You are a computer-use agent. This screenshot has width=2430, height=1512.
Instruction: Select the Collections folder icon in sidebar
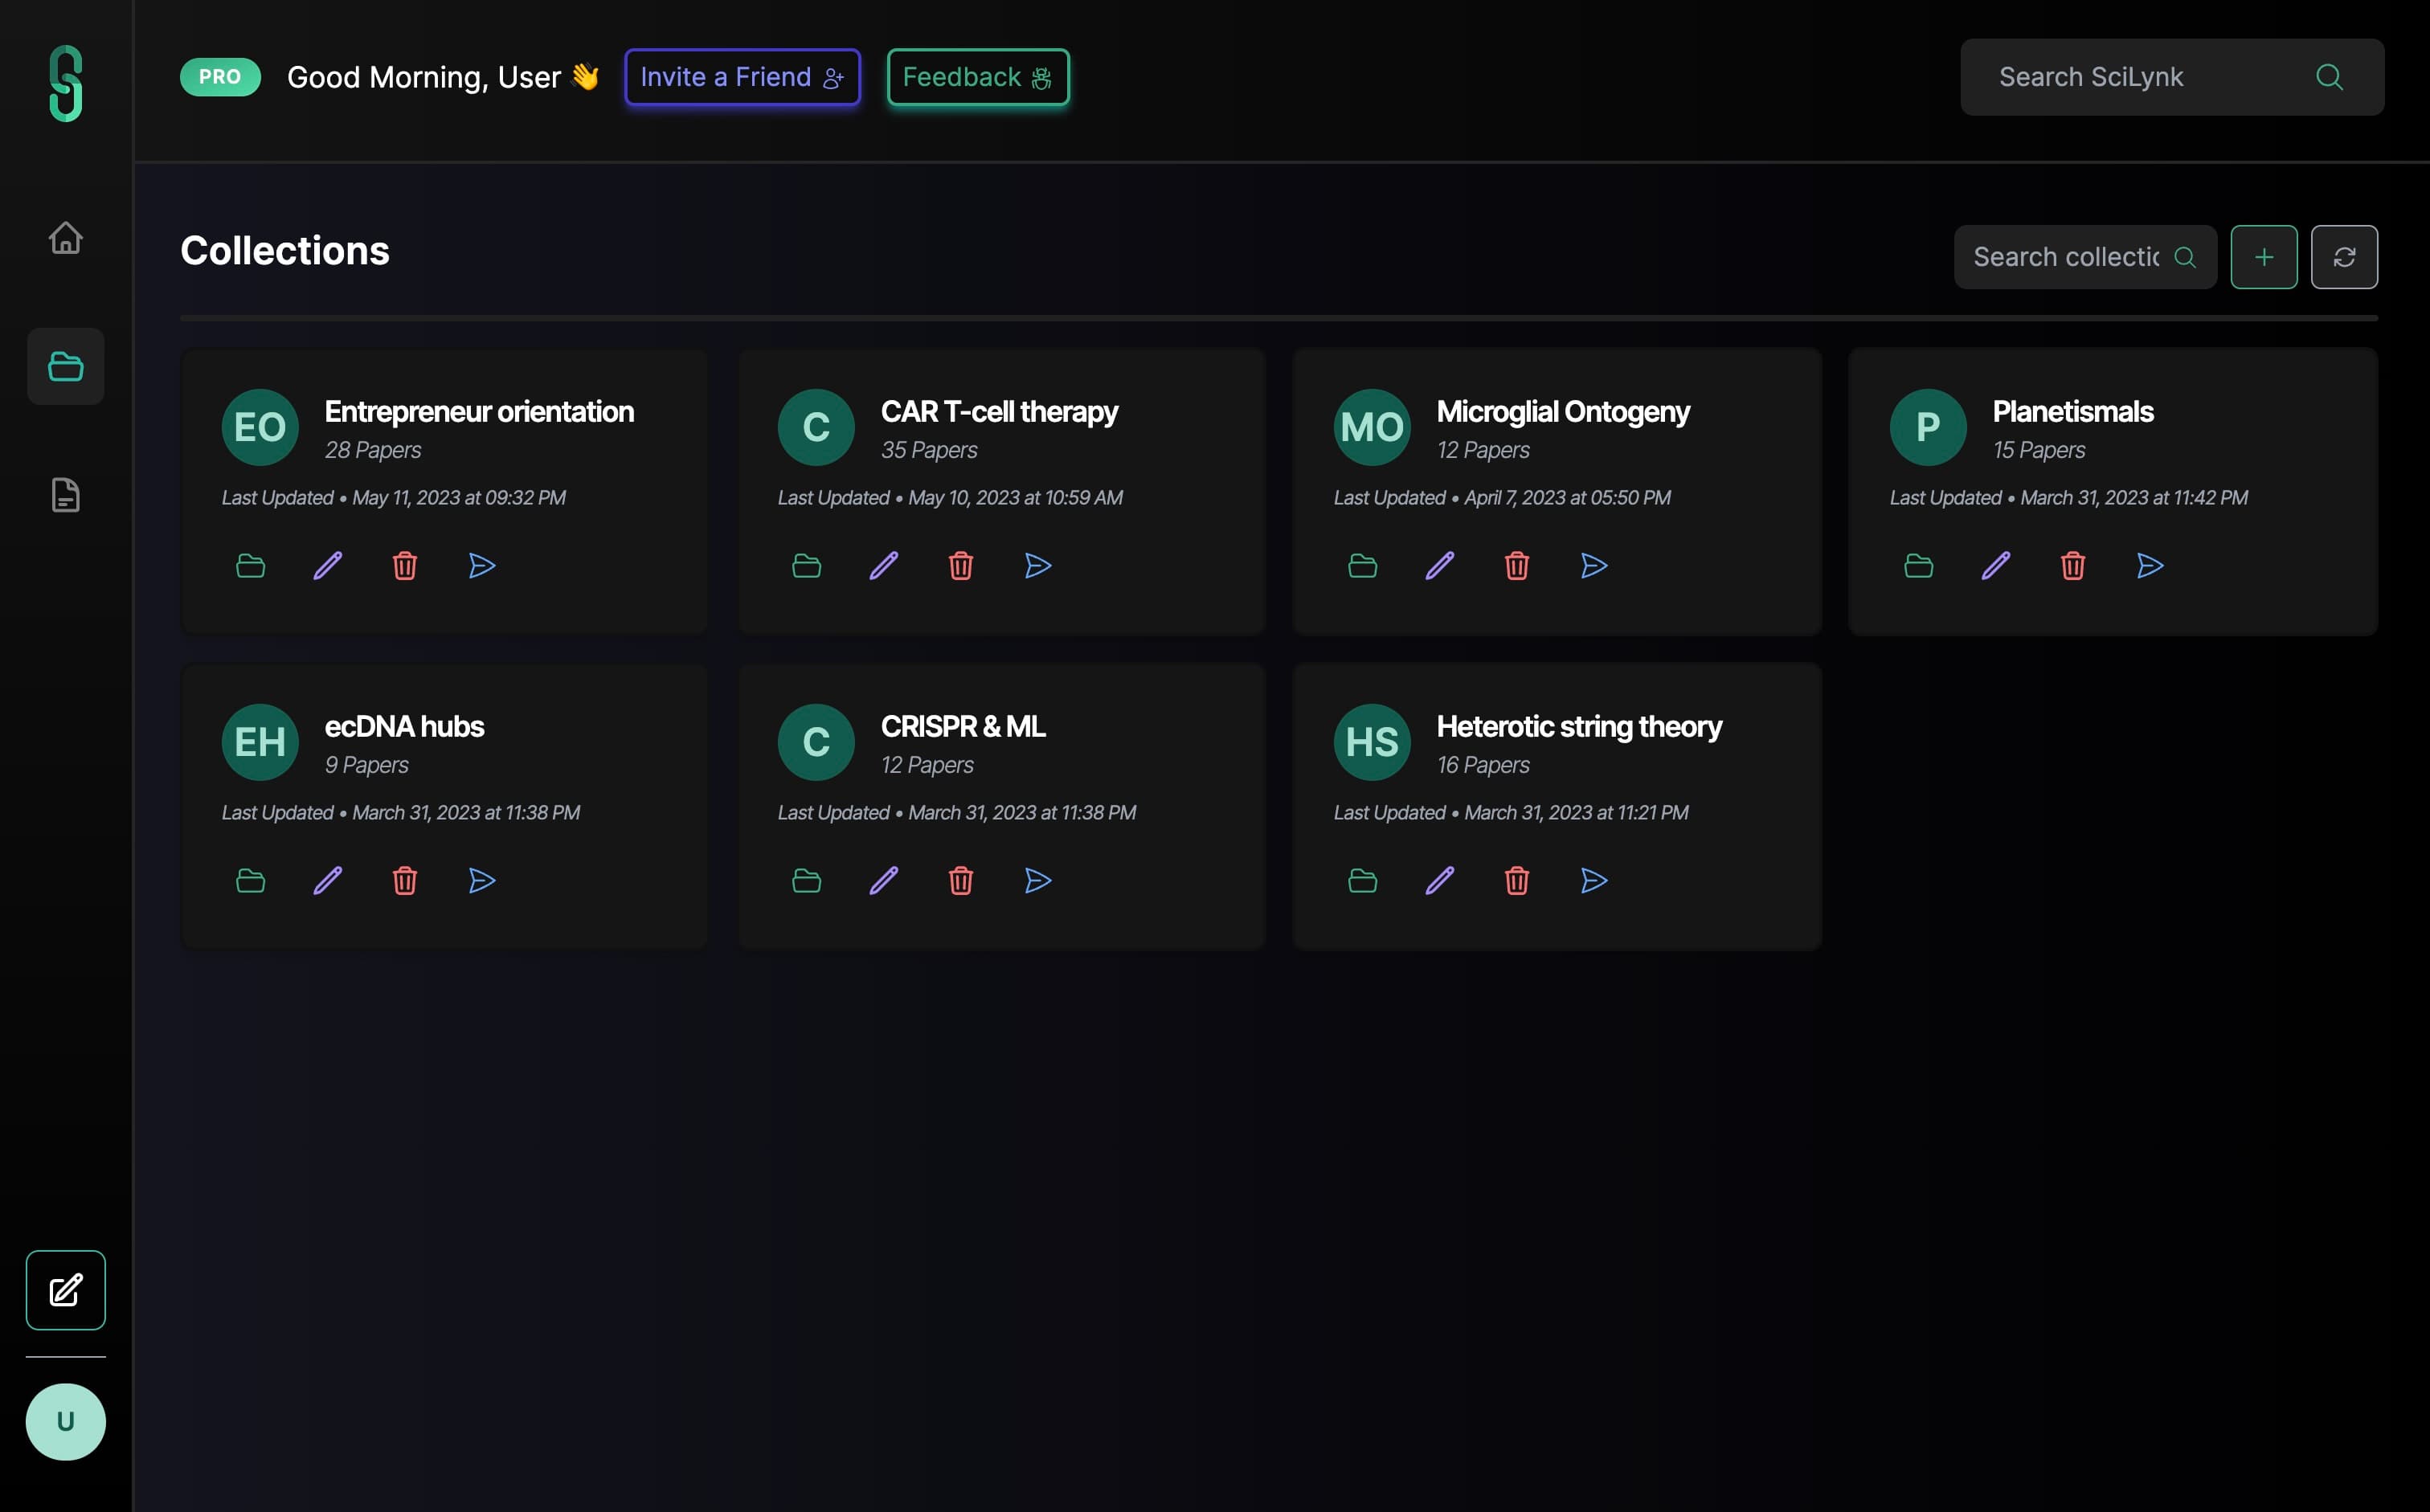point(65,366)
